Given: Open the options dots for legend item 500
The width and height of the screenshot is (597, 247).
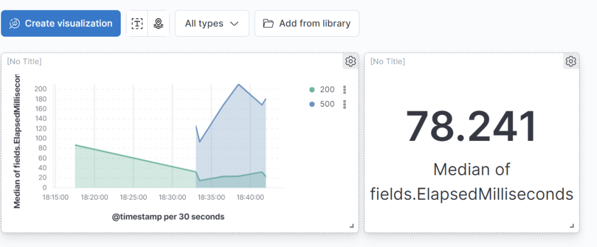Looking at the screenshot, I should pyautogui.click(x=345, y=104).
